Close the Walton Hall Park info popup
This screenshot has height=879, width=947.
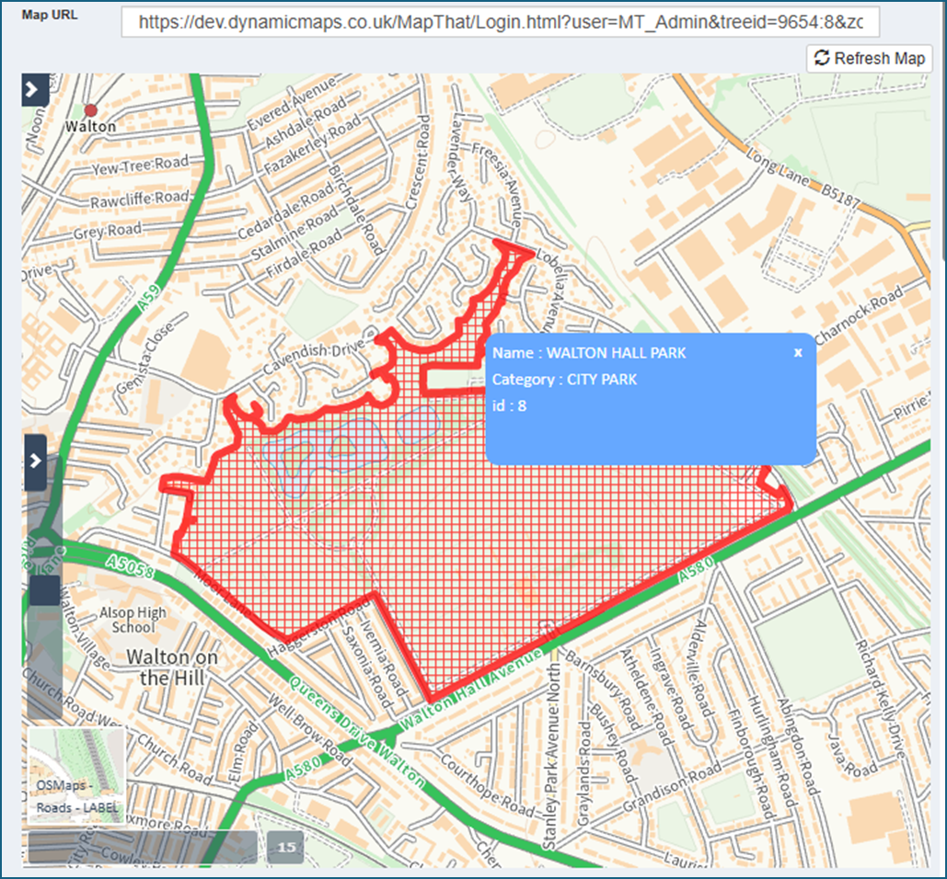pyautogui.click(x=798, y=353)
